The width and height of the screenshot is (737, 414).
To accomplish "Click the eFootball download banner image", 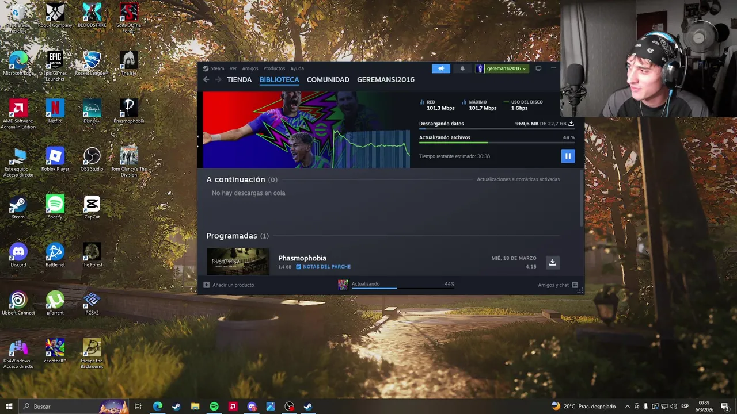I will point(306,129).
